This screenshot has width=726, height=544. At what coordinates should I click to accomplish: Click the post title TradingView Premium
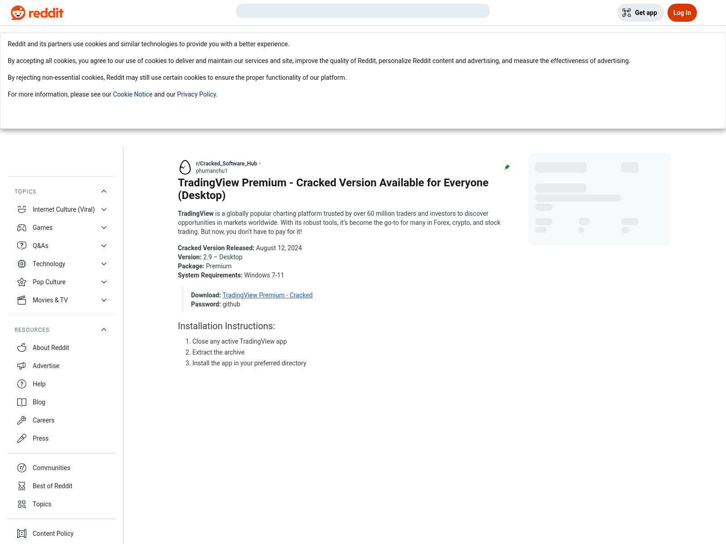click(x=333, y=189)
